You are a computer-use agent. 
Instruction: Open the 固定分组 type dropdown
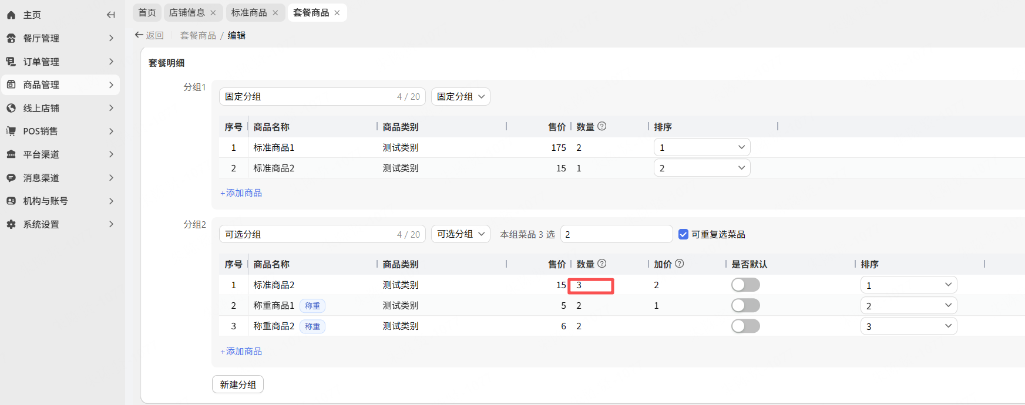click(x=461, y=96)
